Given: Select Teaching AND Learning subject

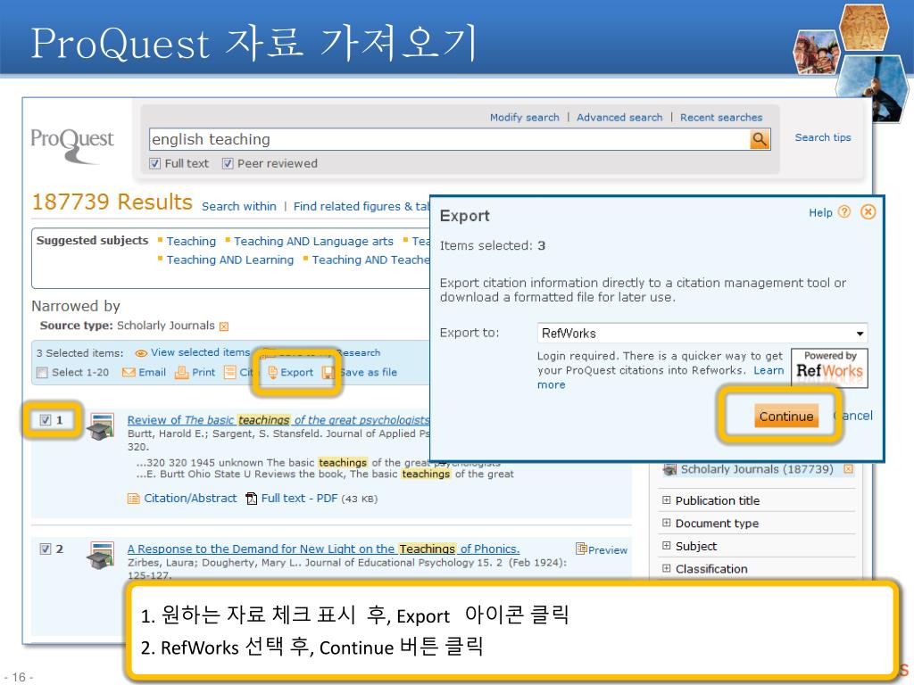Looking at the screenshot, I should point(230,260).
